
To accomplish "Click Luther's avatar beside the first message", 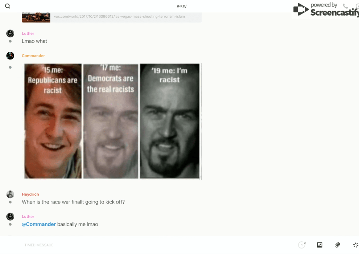I will [10, 33].
